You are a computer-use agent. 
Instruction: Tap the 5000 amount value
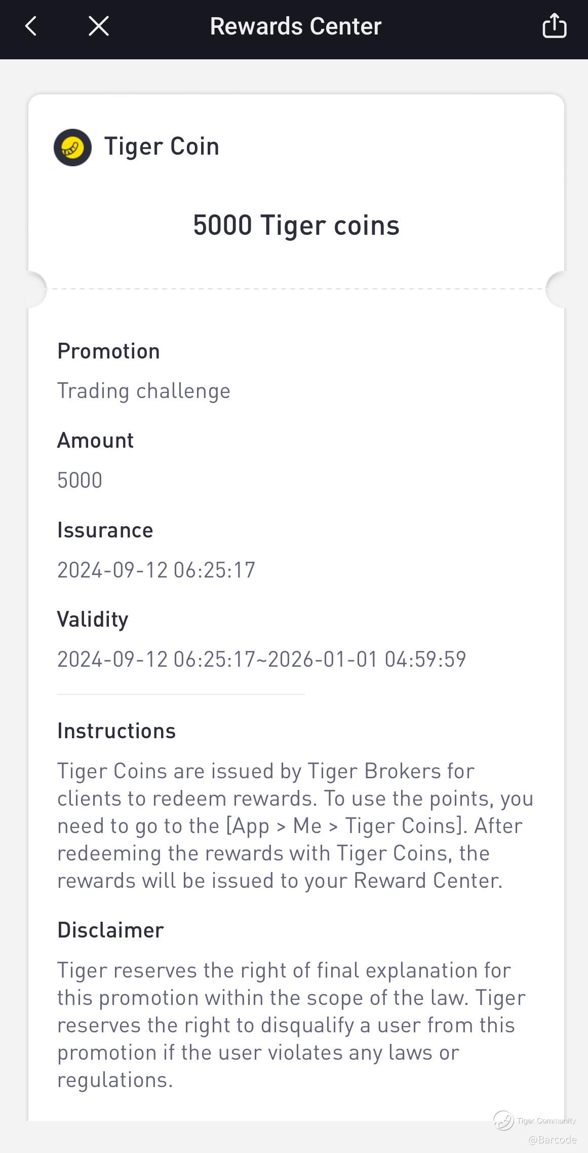pos(80,481)
